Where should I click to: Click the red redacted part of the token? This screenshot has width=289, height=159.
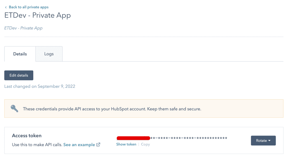(133, 138)
